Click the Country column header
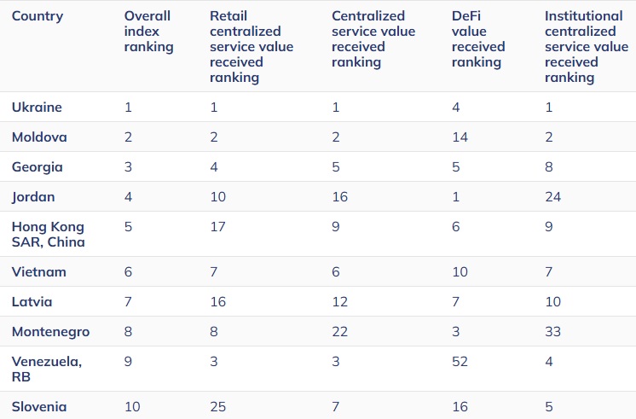Screen dimensions: 636x419 click(x=38, y=16)
